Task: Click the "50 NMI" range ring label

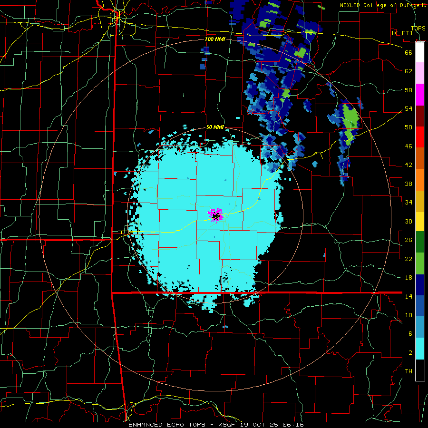Action: (x=215, y=127)
